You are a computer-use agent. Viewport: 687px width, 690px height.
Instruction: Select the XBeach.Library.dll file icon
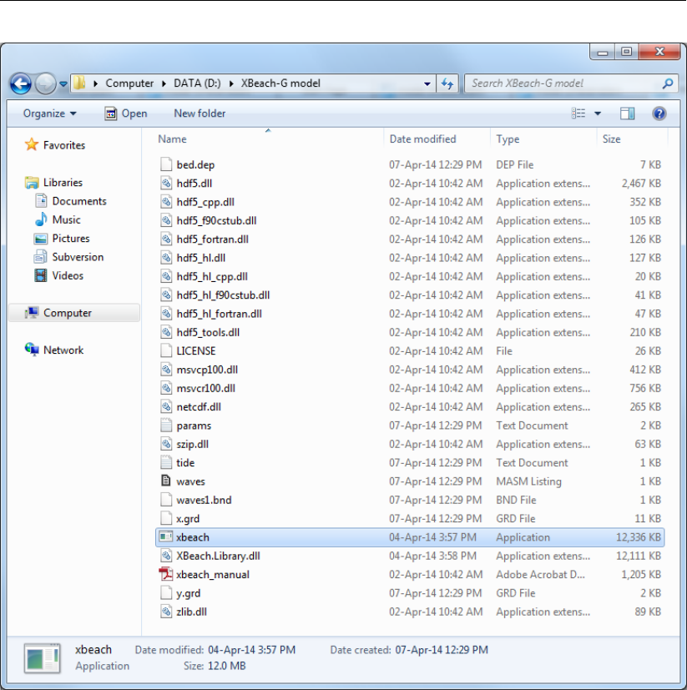point(166,556)
